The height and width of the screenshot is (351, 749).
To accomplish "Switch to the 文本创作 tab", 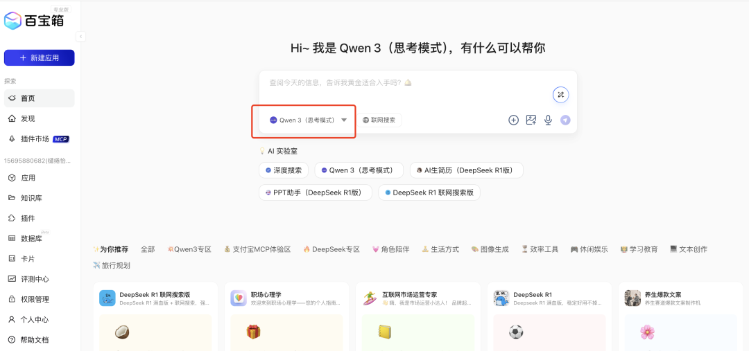I will pyautogui.click(x=689, y=249).
